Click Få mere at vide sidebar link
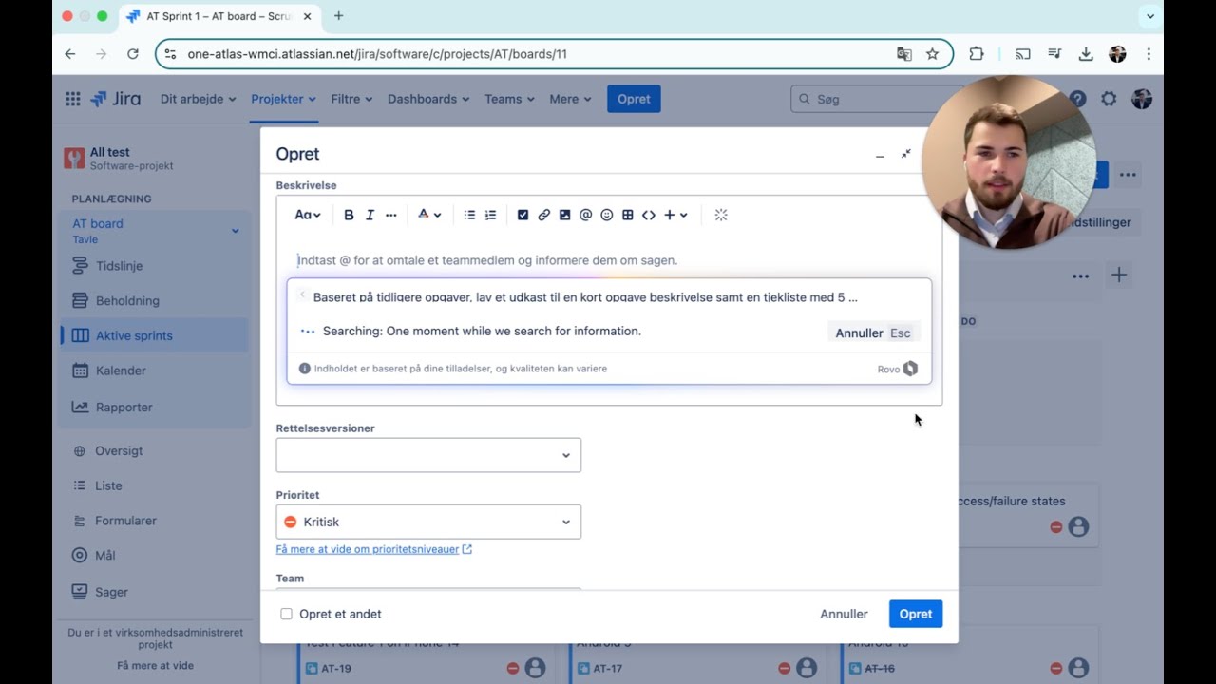This screenshot has height=684, width=1216. [155, 665]
